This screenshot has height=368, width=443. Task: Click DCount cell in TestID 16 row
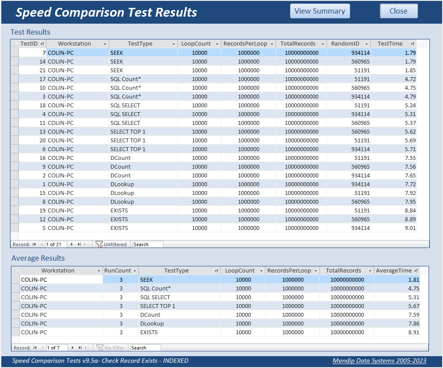pyautogui.click(x=143, y=158)
